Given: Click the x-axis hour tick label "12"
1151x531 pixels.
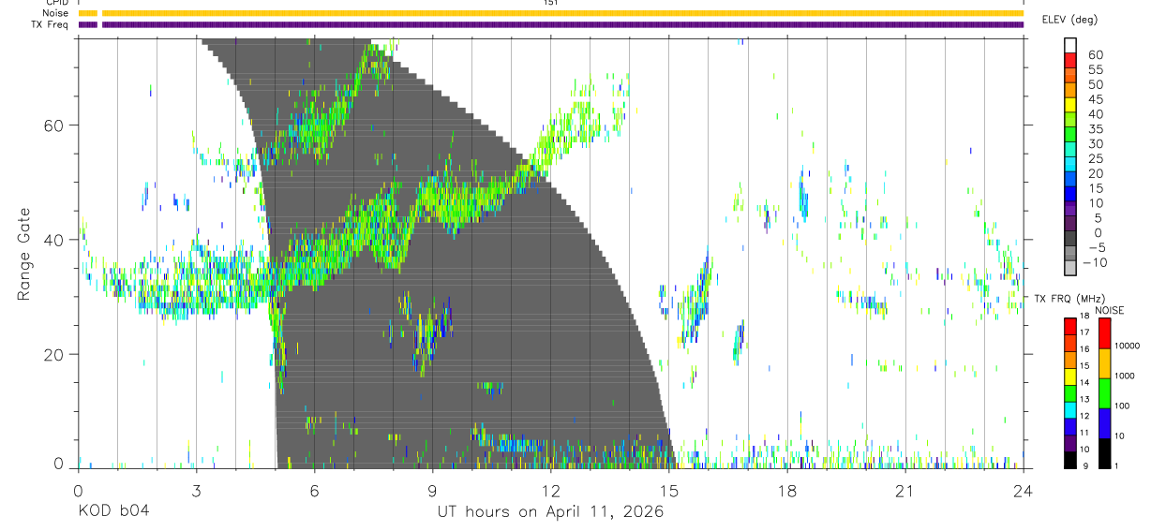Looking at the screenshot, I should [x=551, y=490].
